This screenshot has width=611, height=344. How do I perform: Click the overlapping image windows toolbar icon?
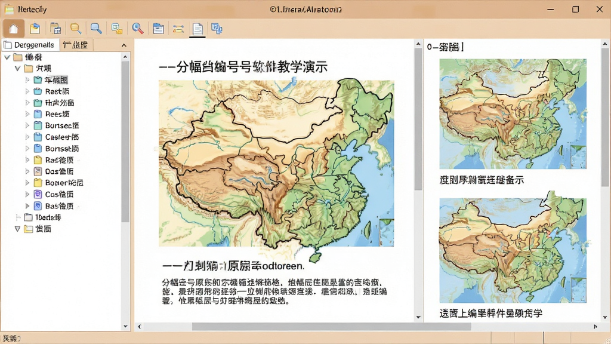(x=117, y=29)
